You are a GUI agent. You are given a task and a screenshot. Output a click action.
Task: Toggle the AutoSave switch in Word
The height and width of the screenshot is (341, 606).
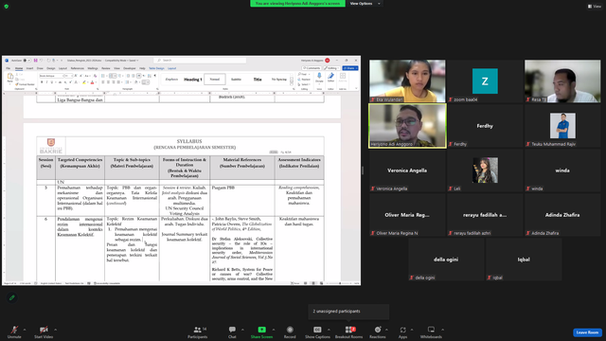[27, 61]
